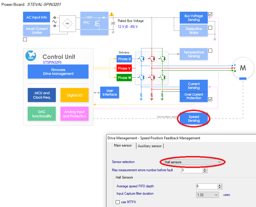The height and width of the screenshot is (207, 256).
Task: Click the PFC warning triangle icon
Action: click(x=112, y=14)
